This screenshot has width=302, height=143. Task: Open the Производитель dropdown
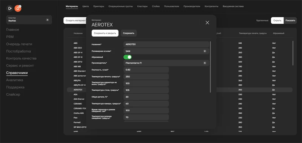click(166, 63)
